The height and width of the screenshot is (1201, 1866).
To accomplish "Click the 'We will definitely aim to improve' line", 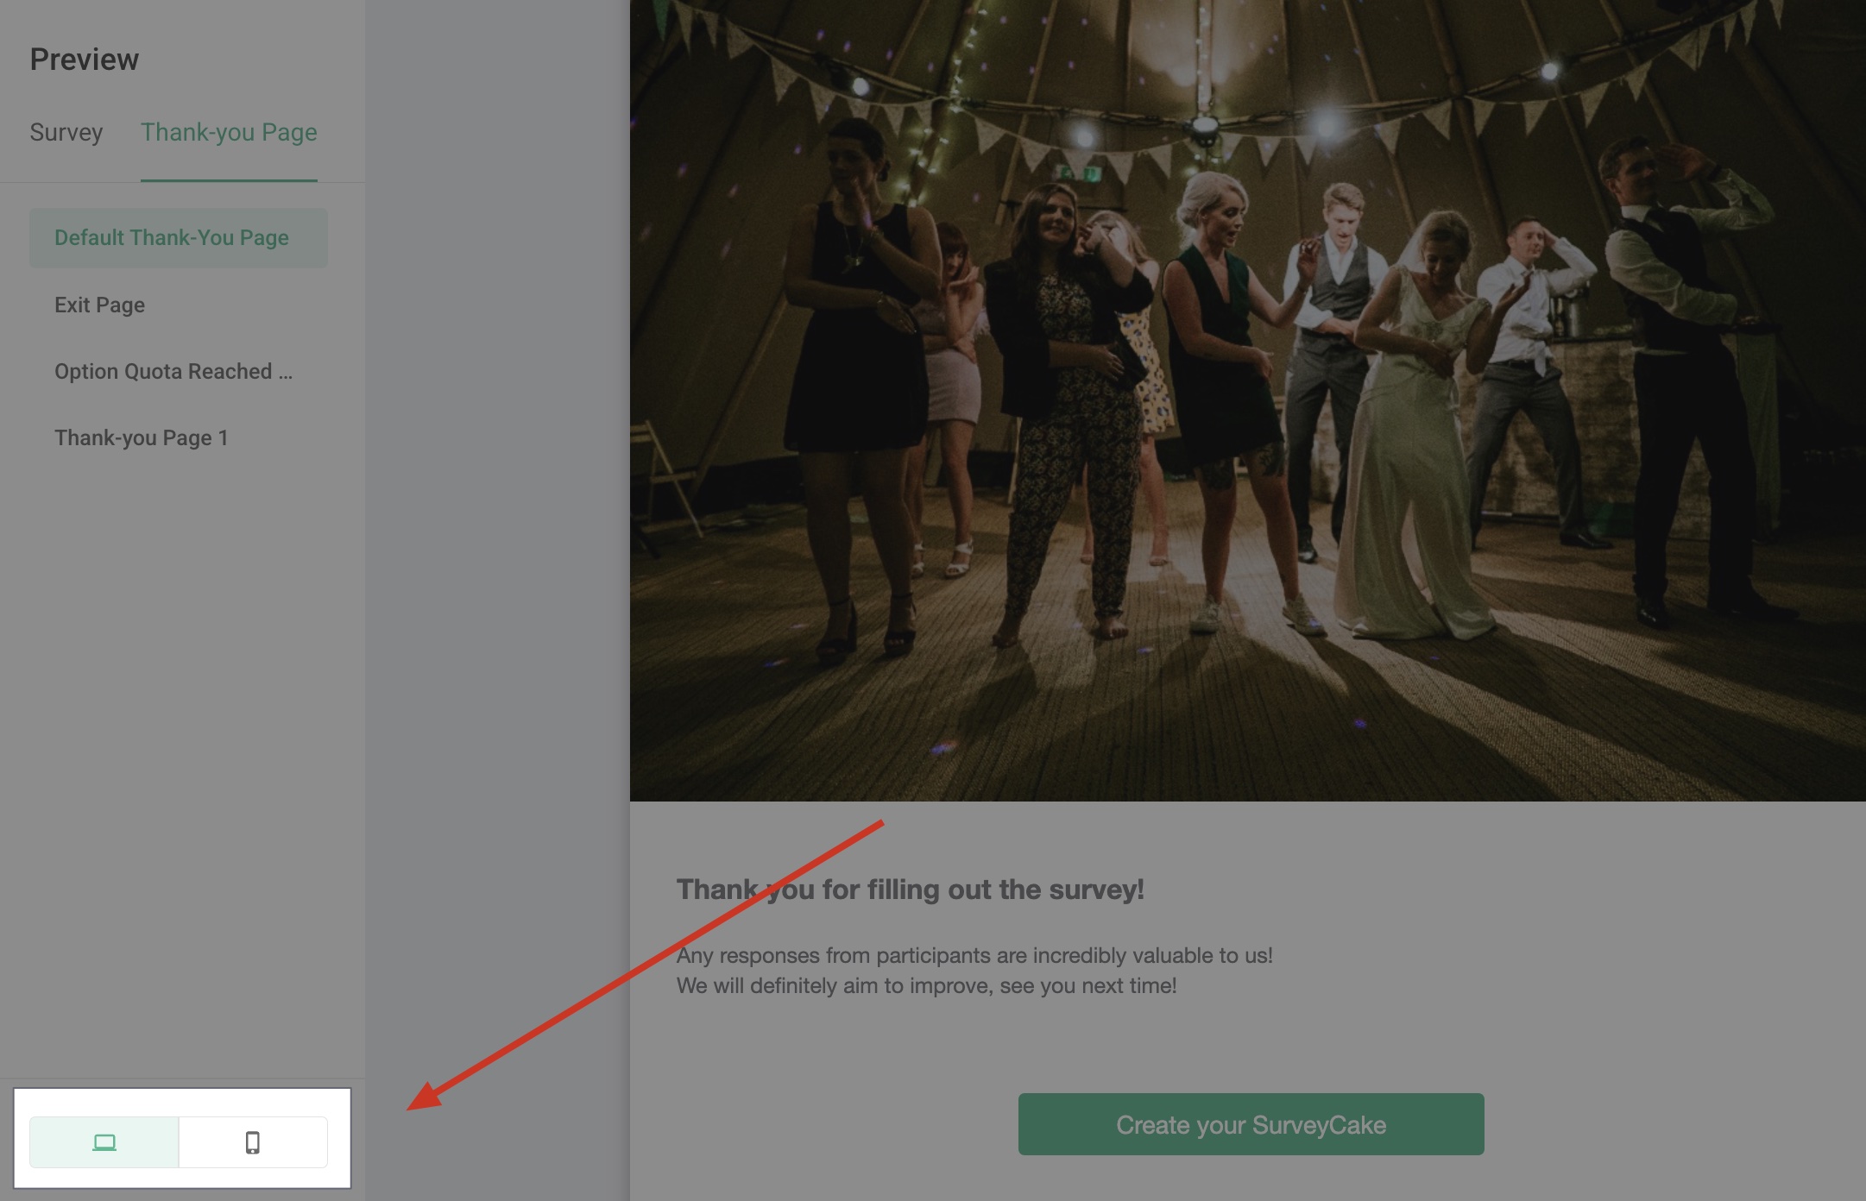I will (926, 986).
